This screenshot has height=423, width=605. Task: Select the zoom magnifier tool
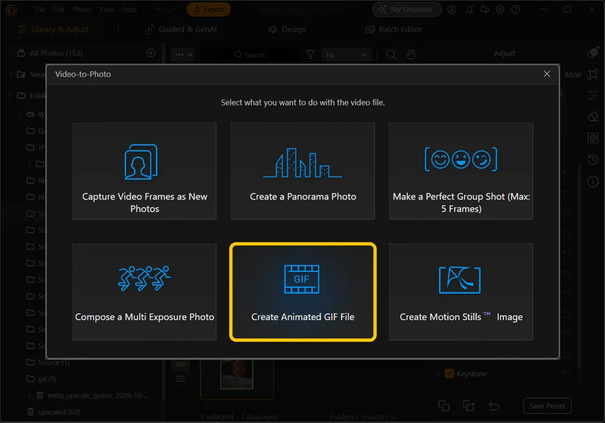pyautogui.click(x=391, y=55)
